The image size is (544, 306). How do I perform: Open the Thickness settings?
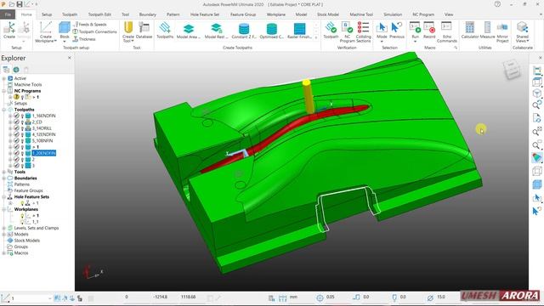click(x=84, y=39)
